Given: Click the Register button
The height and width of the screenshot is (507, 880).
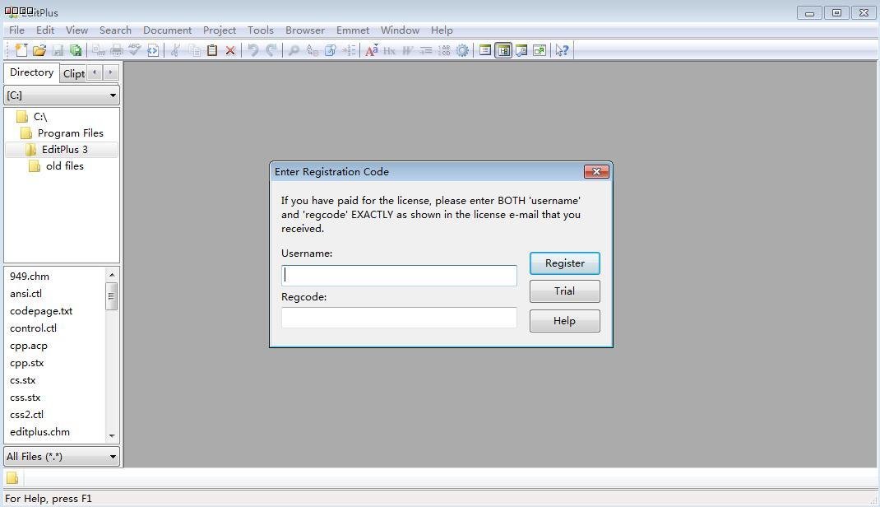Looking at the screenshot, I should coord(564,263).
